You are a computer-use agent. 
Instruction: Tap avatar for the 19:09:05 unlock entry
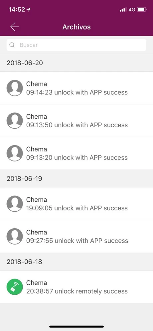15,203
